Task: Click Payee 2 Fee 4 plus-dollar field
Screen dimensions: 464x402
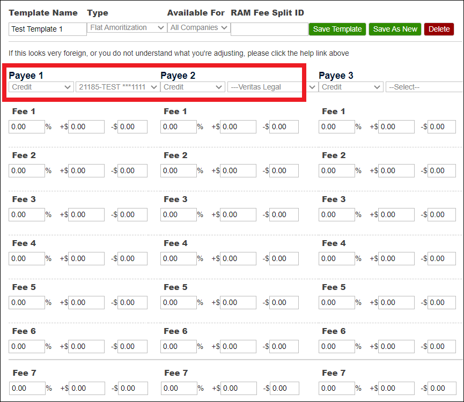Action: tap(238, 258)
